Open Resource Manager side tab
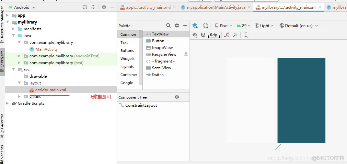Screen dimensions: 347x164 coord(2,25)
